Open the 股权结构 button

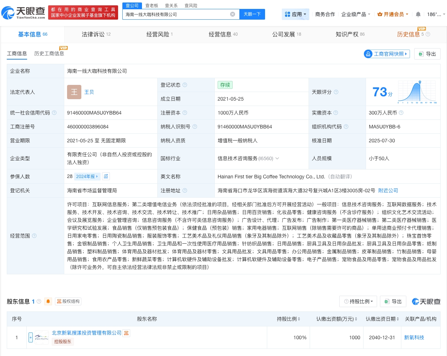(68, 301)
